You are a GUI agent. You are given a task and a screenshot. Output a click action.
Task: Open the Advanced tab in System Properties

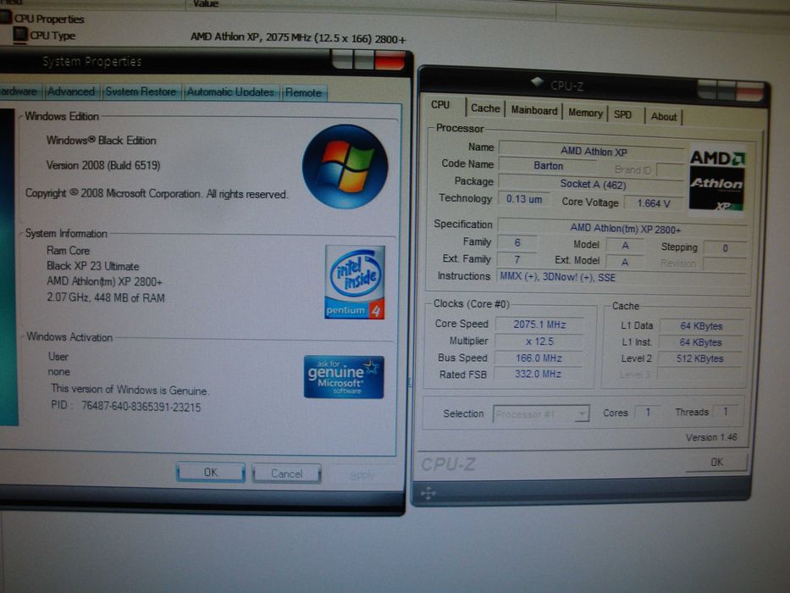click(71, 91)
